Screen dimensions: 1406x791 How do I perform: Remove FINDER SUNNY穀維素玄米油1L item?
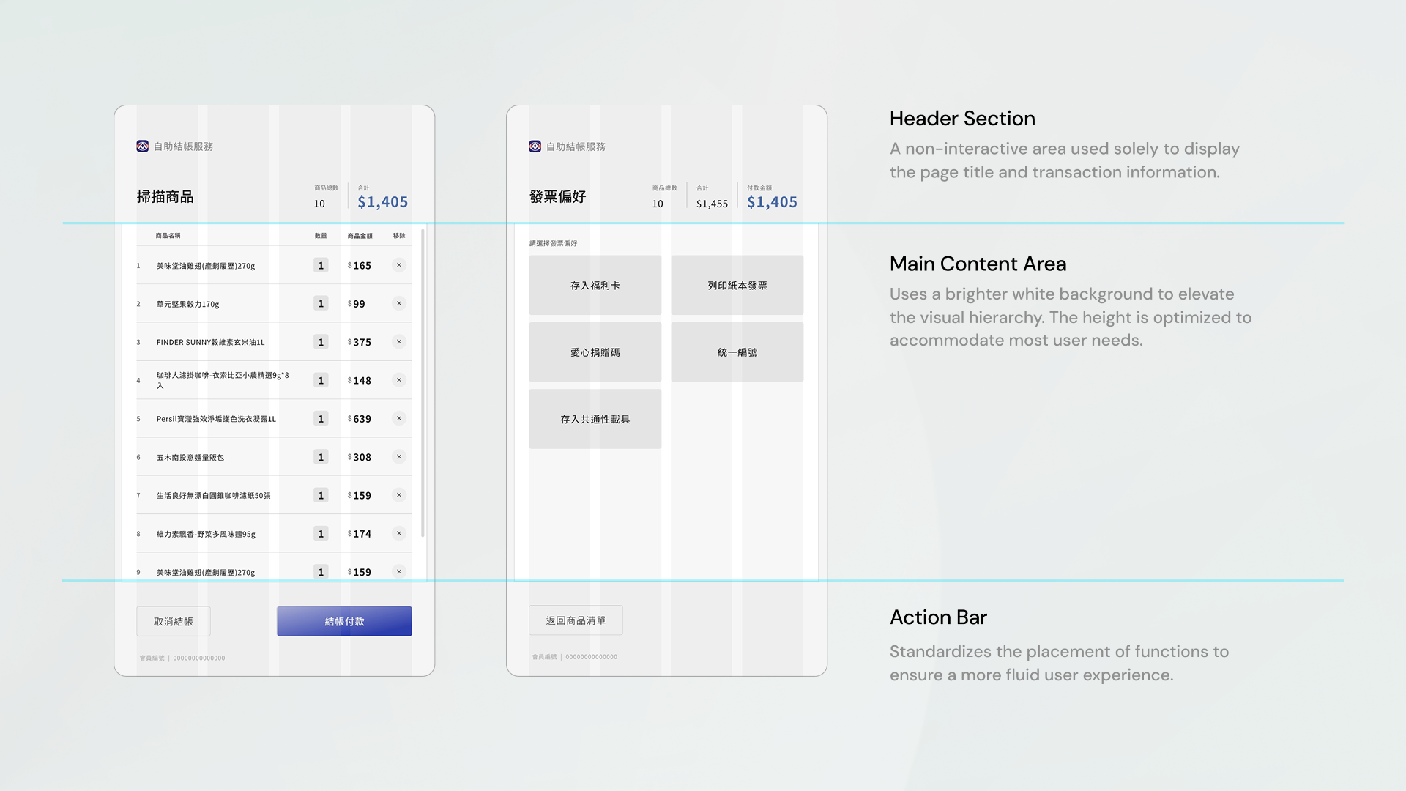point(399,342)
